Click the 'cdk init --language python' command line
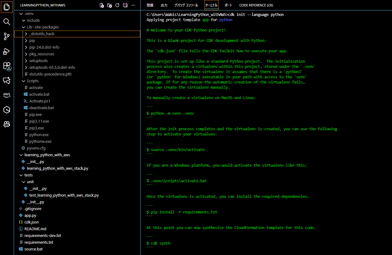The width and height of the screenshot is (392, 255). [x=256, y=14]
